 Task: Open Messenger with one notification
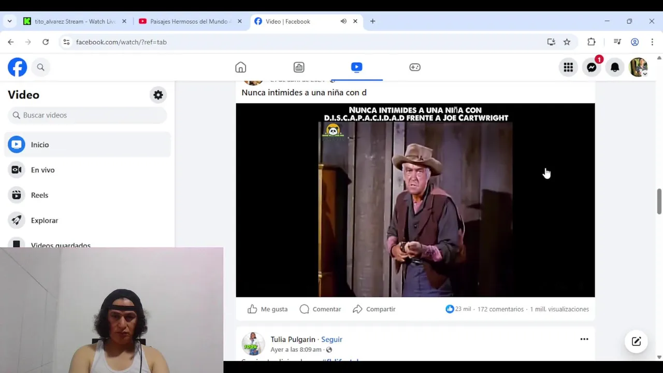pyautogui.click(x=592, y=67)
